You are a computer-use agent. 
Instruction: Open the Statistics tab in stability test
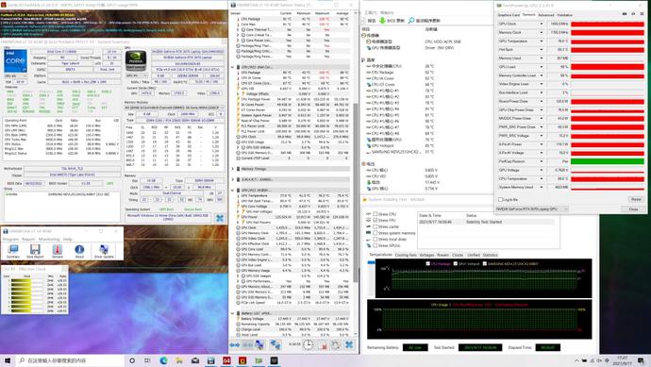point(490,255)
